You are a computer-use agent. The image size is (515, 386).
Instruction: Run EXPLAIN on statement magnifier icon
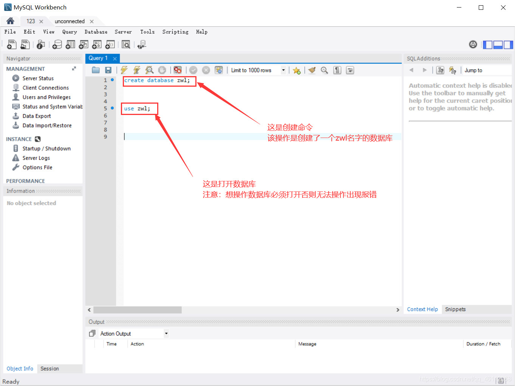tap(149, 70)
